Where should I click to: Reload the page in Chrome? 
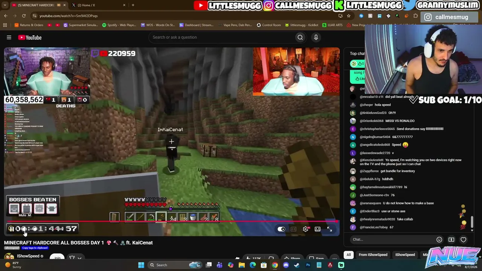click(24, 16)
